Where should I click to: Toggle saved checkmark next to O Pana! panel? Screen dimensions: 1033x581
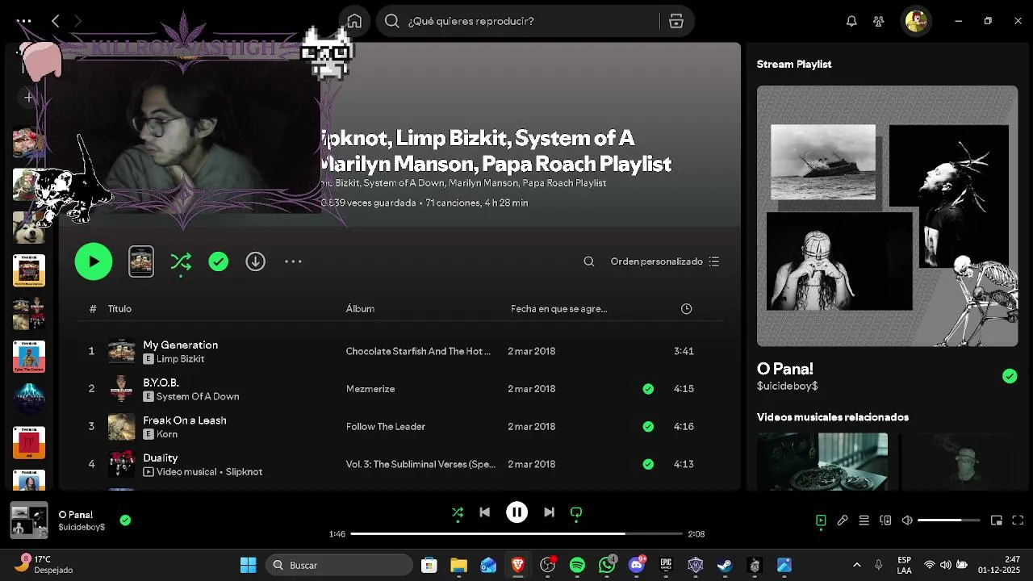[x=1010, y=376]
